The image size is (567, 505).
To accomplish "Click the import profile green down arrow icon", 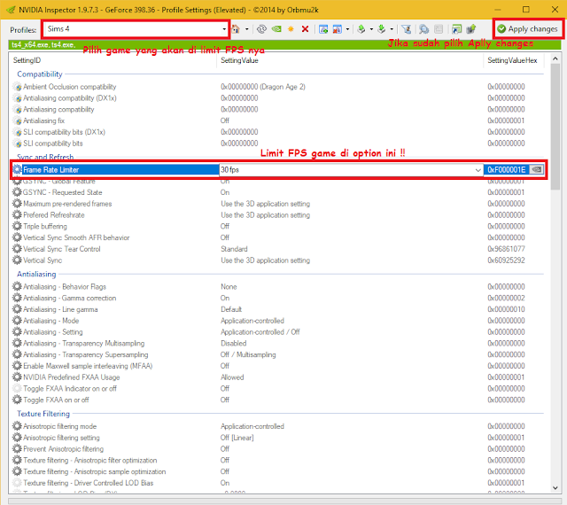I will point(382,29).
